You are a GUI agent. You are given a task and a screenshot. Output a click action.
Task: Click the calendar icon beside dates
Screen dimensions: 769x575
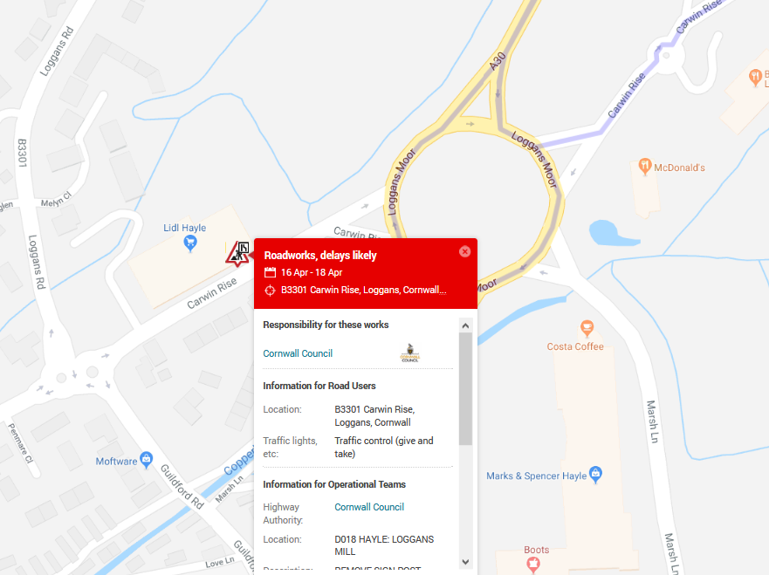point(270,272)
